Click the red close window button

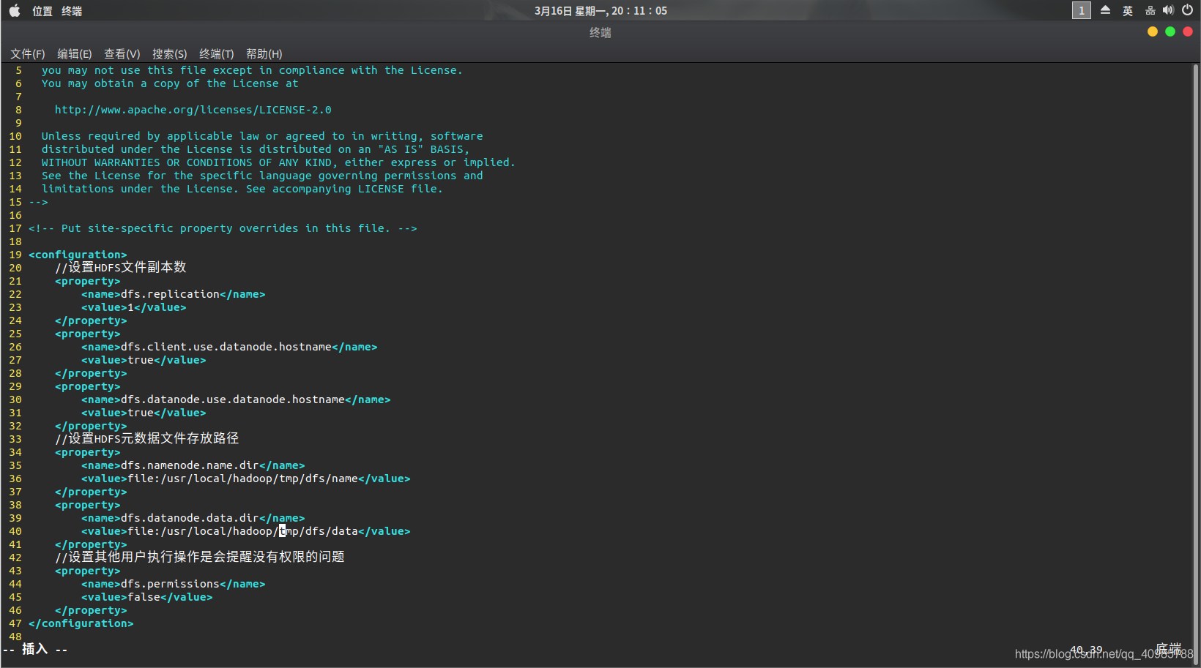coord(1188,31)
